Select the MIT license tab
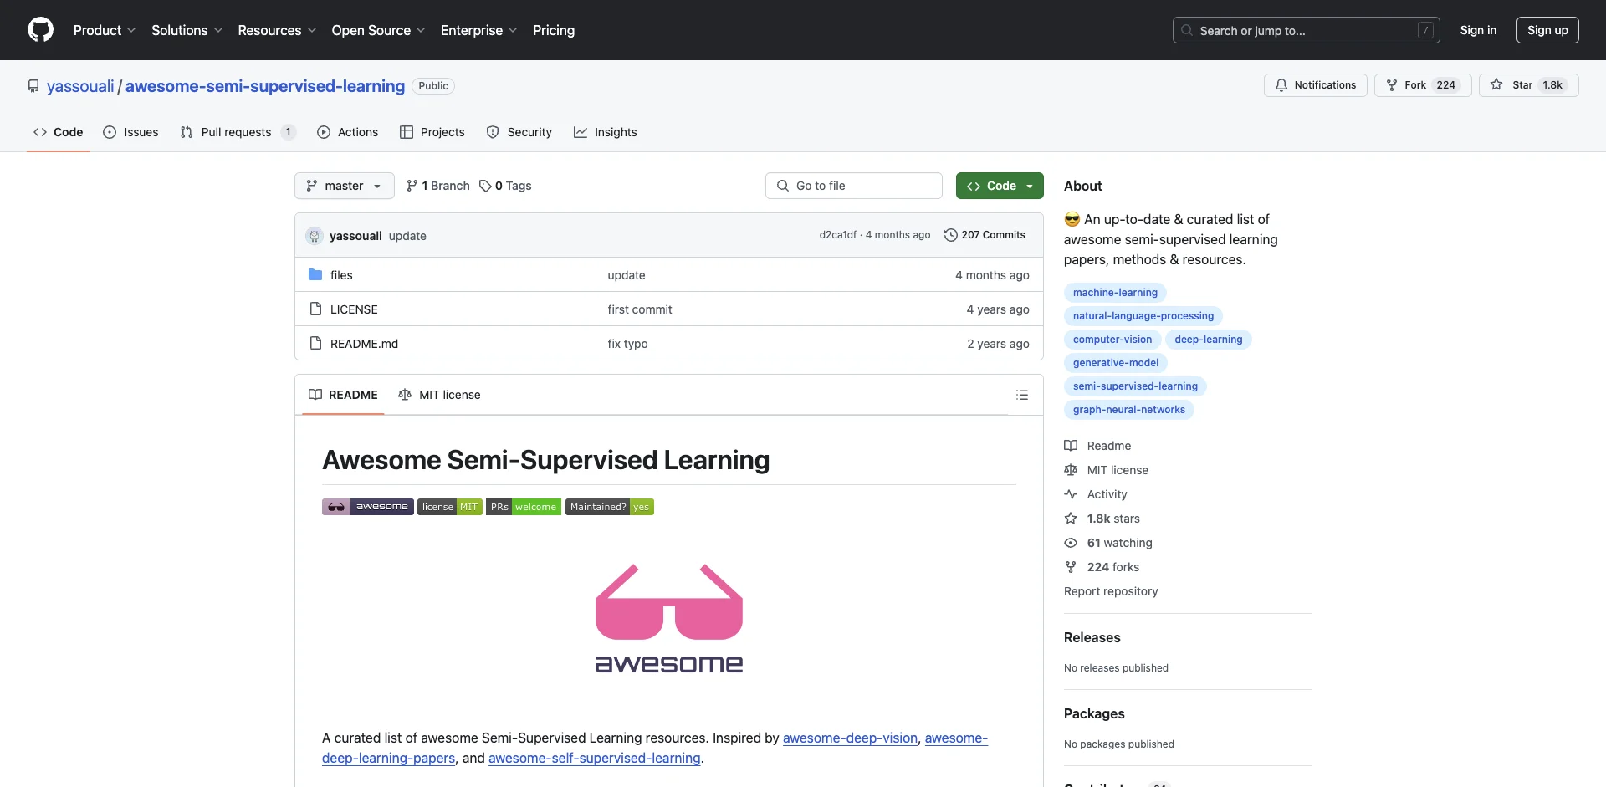This screenshot has height=787, width=1606. pos(440,395)
